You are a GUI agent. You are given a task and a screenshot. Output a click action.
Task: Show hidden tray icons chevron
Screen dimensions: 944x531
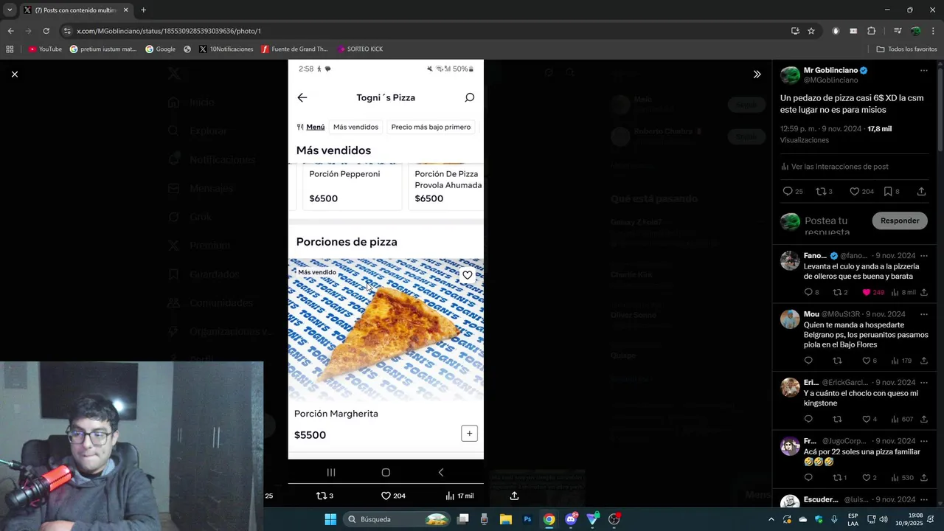pyautogui.click(x=771, y=519)
